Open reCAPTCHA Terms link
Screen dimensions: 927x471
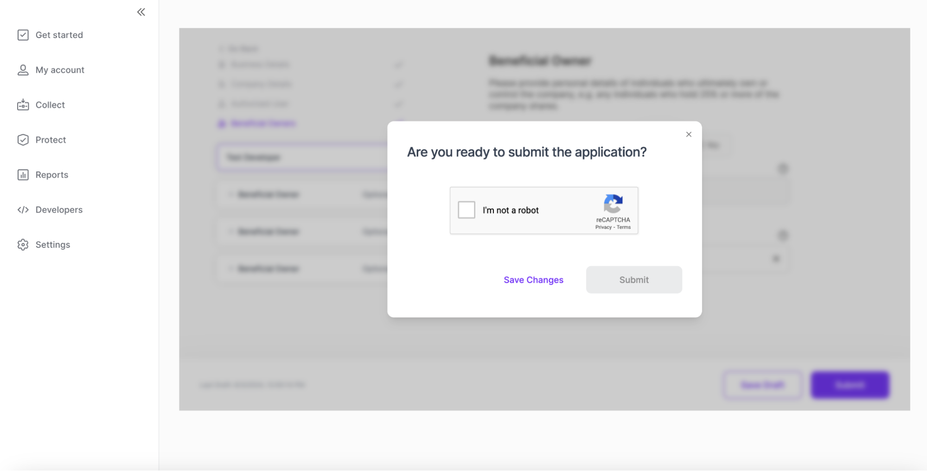tap(624, 227)
